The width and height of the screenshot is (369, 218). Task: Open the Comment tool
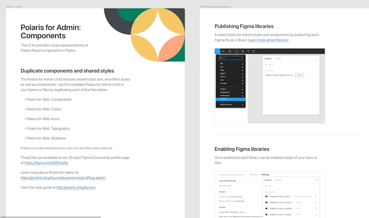(x=254, y=51)
